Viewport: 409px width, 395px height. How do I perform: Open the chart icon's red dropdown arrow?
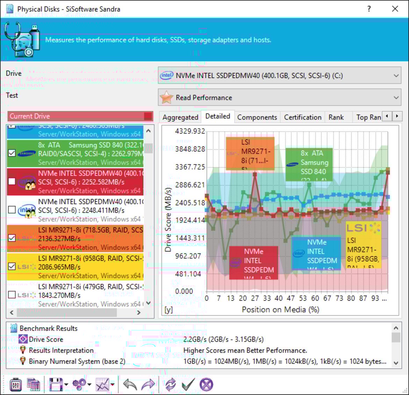click(x=113, y=385)
